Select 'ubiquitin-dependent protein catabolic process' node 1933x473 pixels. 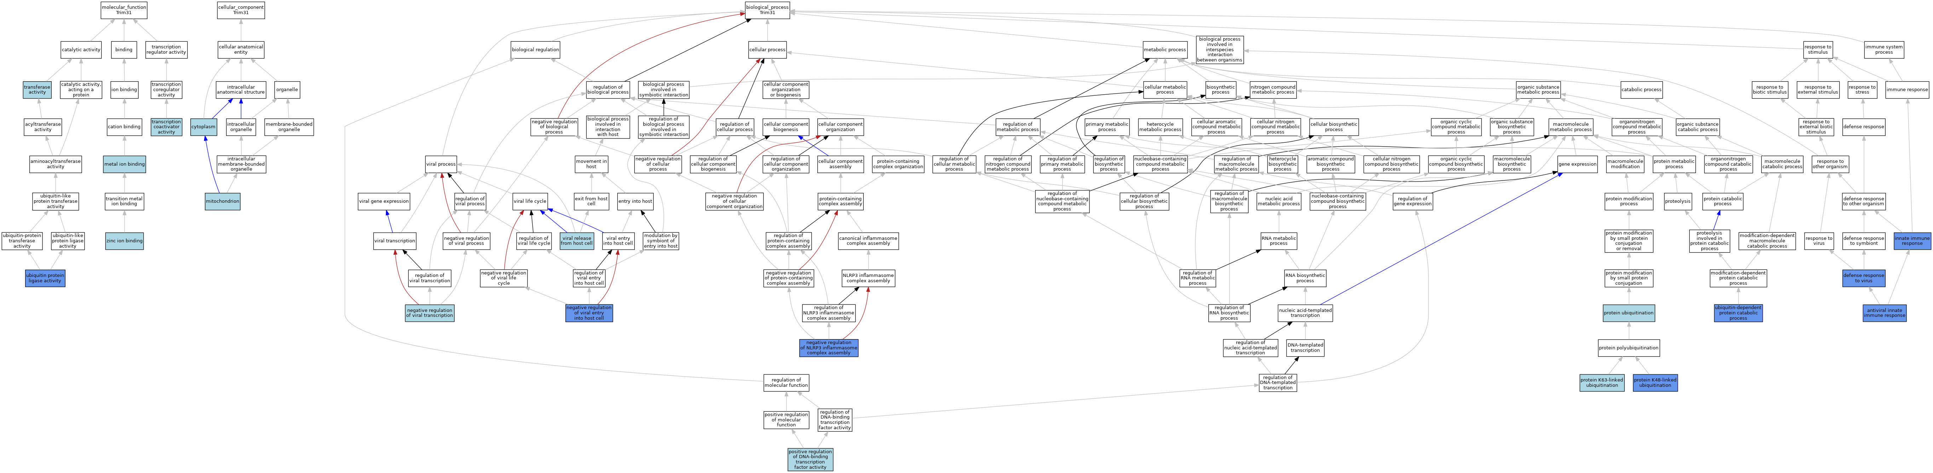[x=1739, y=313]
